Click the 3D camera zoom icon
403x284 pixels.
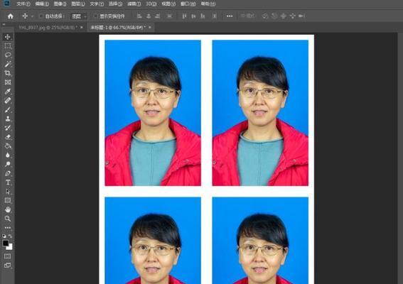pyautogui.click(x=301, y=16)
